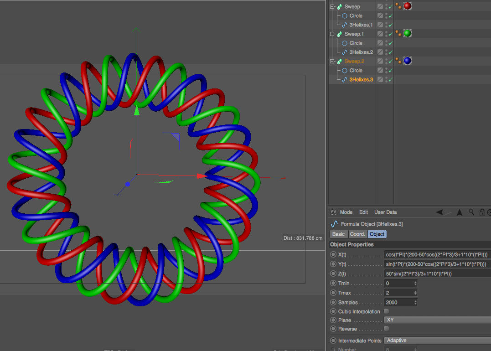This screenshot has width=491, height=351.
Task: Click the back navigation arrow in Attribute Manager
Action: (x=439, y=212)
